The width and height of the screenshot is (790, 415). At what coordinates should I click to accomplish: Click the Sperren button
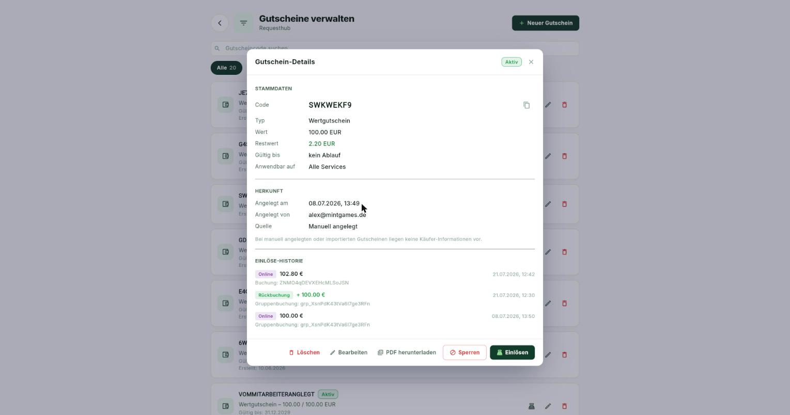click(464, 353)
